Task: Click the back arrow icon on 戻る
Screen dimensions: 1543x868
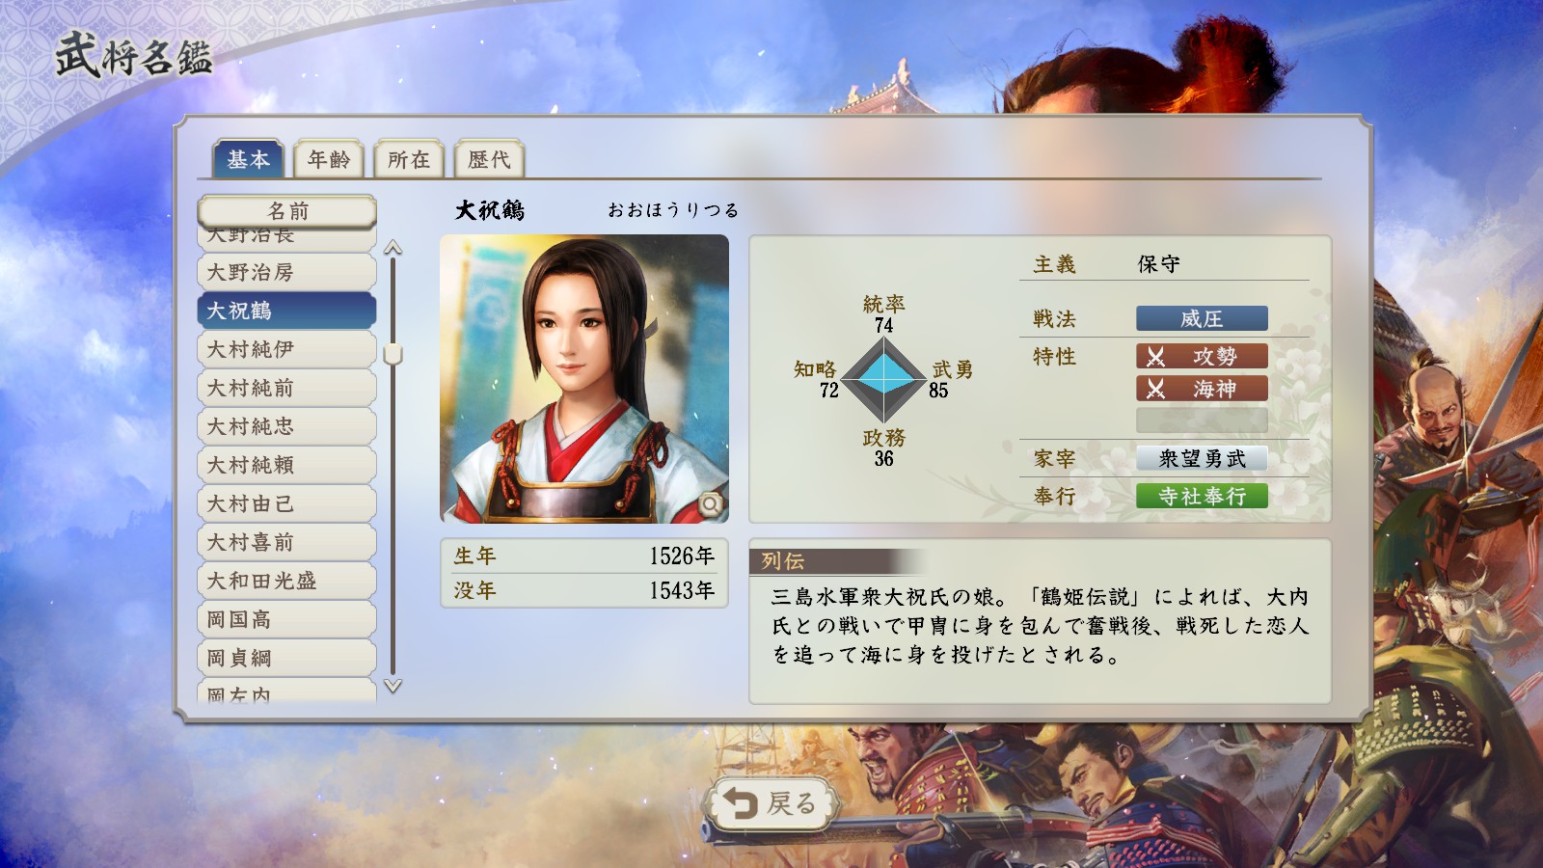Action: click(x=741, y=803)
